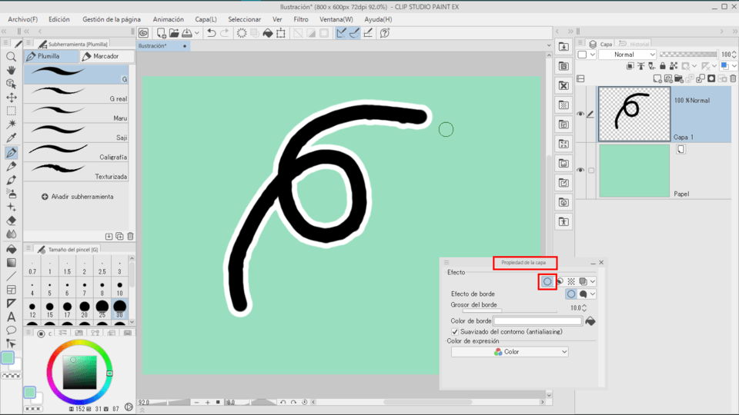Select the Auto select magic wand tool

coord(12,124)
